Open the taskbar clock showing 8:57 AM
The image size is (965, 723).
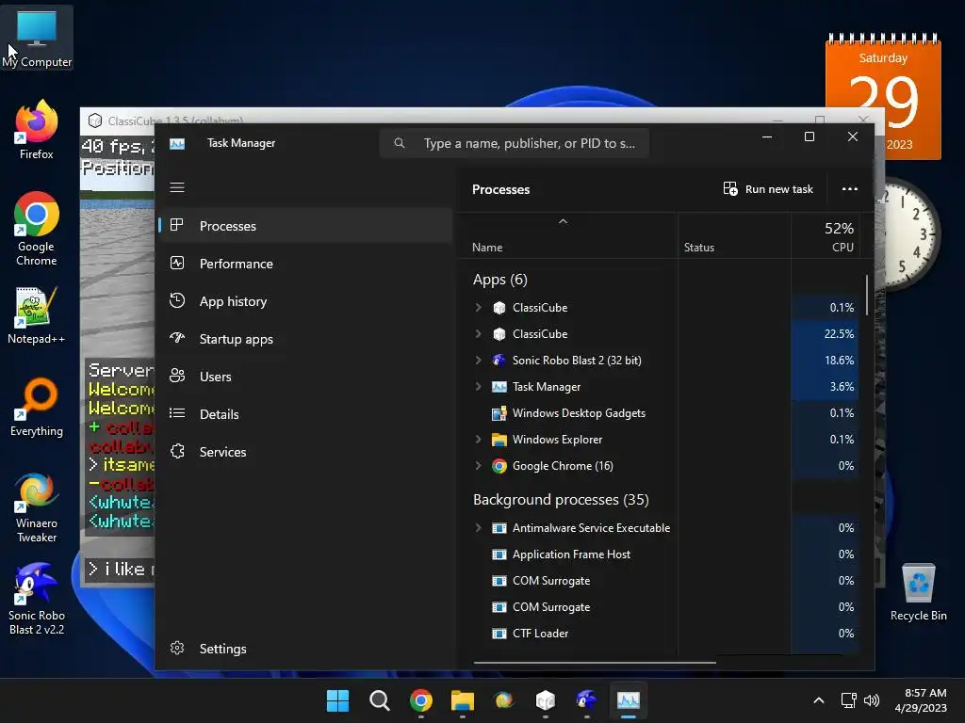click(921, 700)
